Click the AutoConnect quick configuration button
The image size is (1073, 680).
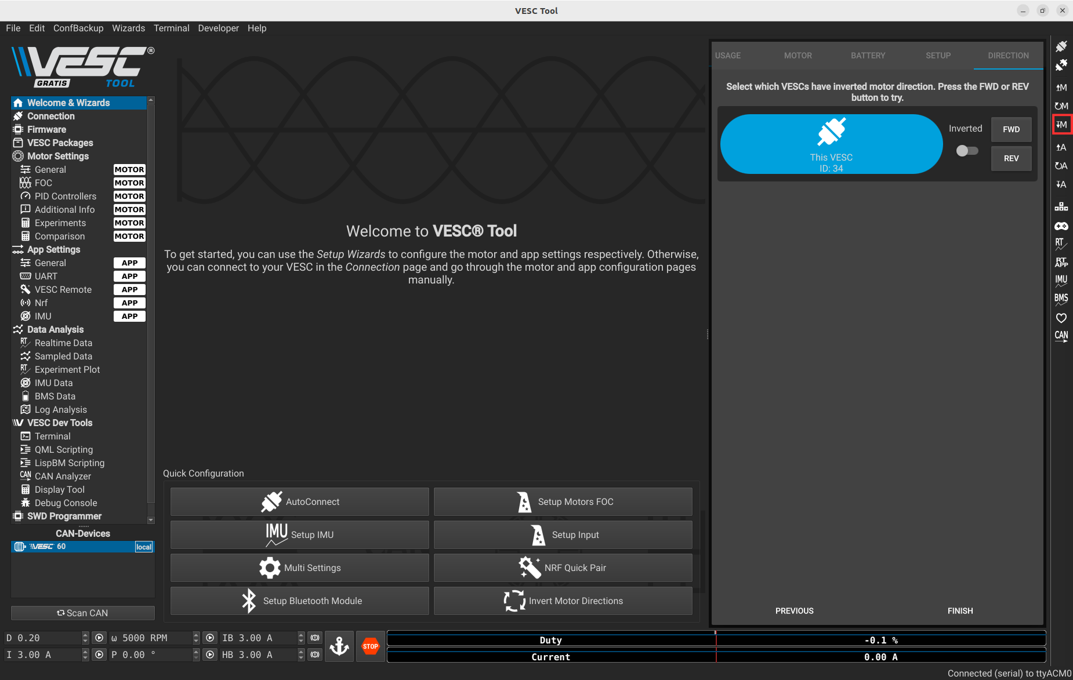click(x=300, y=501)
